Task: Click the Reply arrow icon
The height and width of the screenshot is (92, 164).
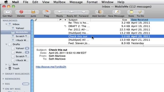Action: coord(60,12)
